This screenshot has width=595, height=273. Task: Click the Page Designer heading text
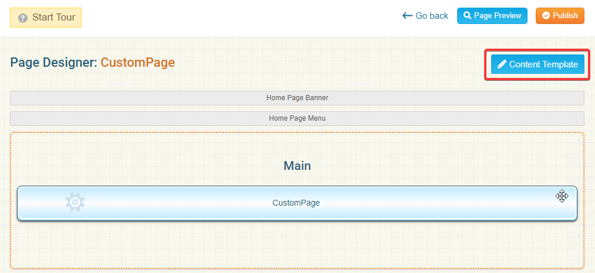point(53,63)
